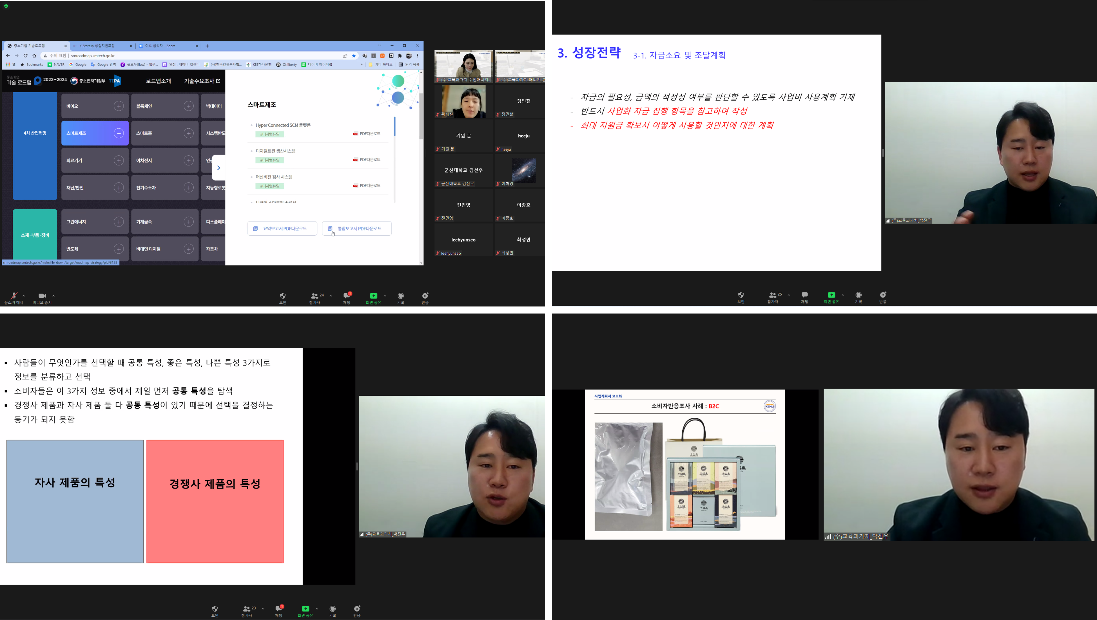Expand participants arrow next to count 25
Viewport: 1097px width, 620px height.
[x=789, y=295]
